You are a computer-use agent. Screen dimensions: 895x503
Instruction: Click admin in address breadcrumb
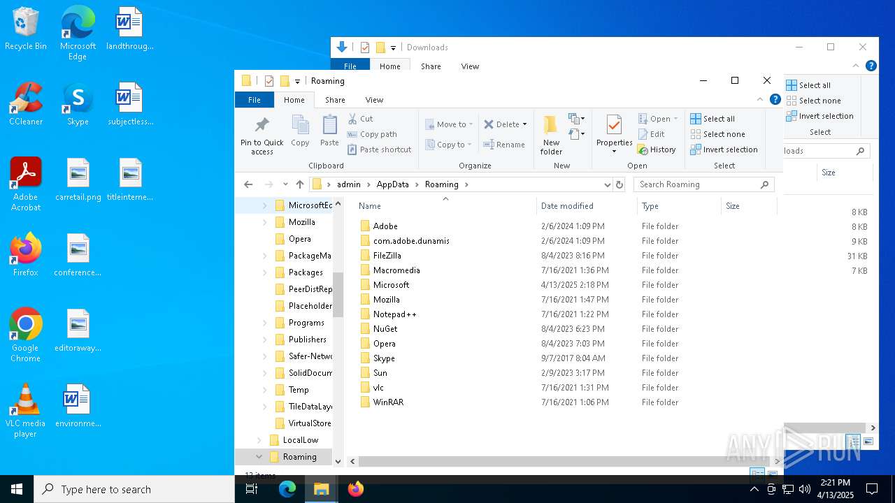[x=349, y=184]
